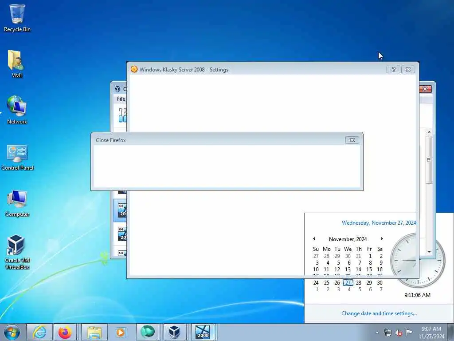This screenshot has width=454, height=341.
Task: Click the muted volume tray icon
Action: click(x=399, y=333)
